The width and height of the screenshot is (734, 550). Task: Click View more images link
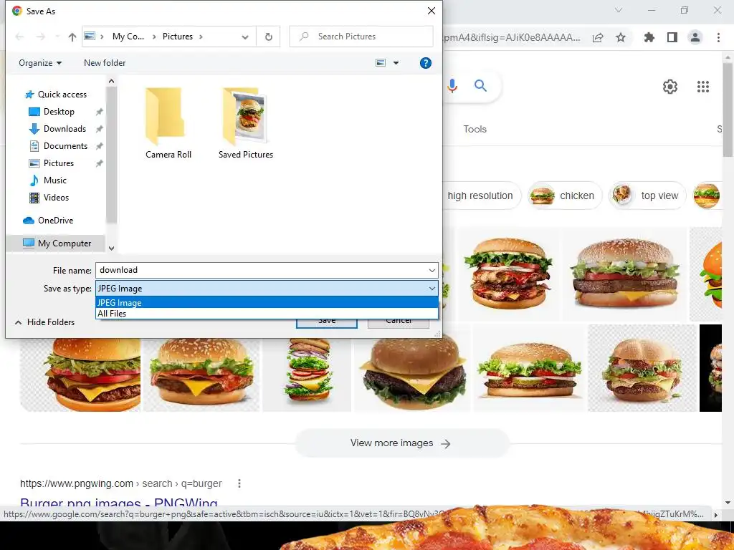pos(401,443)
